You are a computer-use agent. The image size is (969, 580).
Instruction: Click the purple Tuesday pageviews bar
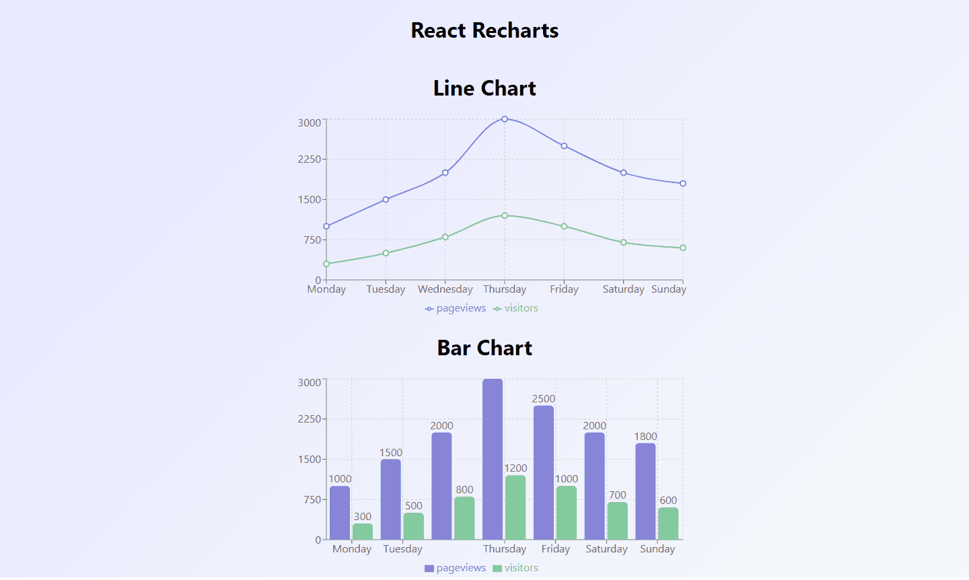point(391,500)
